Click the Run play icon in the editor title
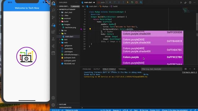 pos(181,2)
